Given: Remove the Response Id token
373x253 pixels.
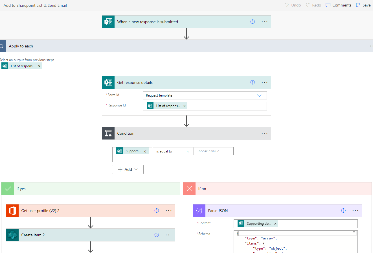Looking at the screenshot, I should point(185,106).
